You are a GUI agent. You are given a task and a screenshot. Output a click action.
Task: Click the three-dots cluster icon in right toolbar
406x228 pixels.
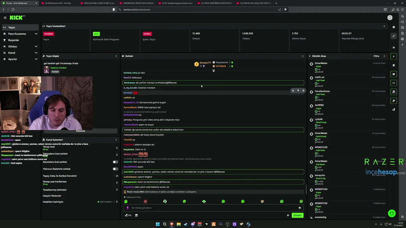tap(394, 110)
